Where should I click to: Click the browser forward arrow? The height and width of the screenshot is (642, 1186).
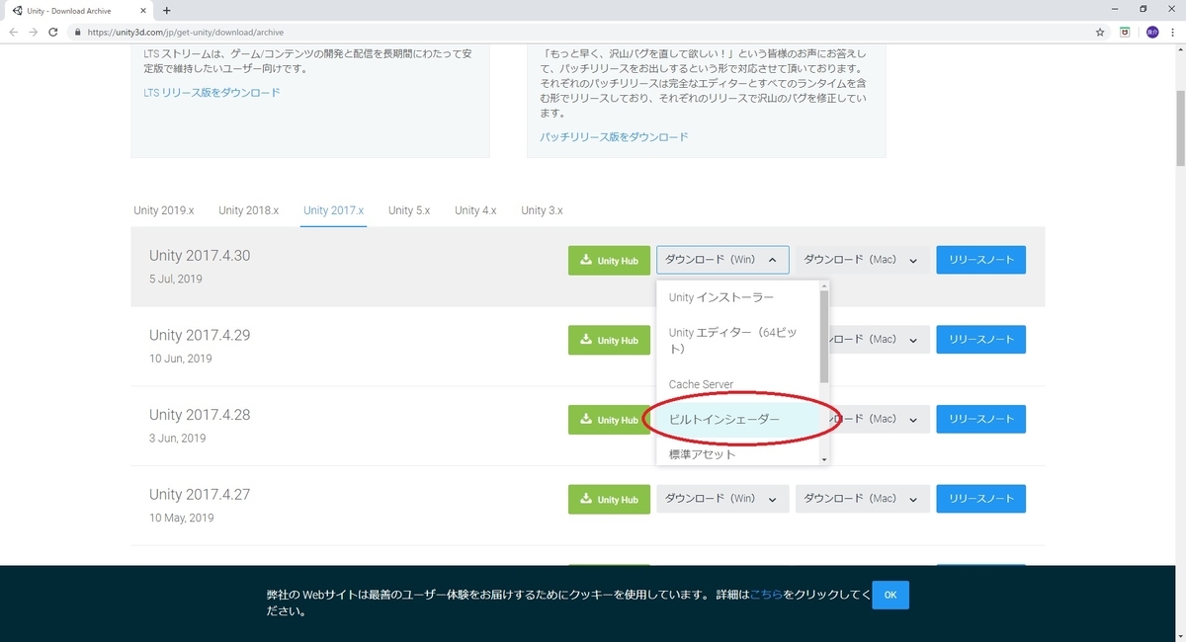click(x=36, y=32)
